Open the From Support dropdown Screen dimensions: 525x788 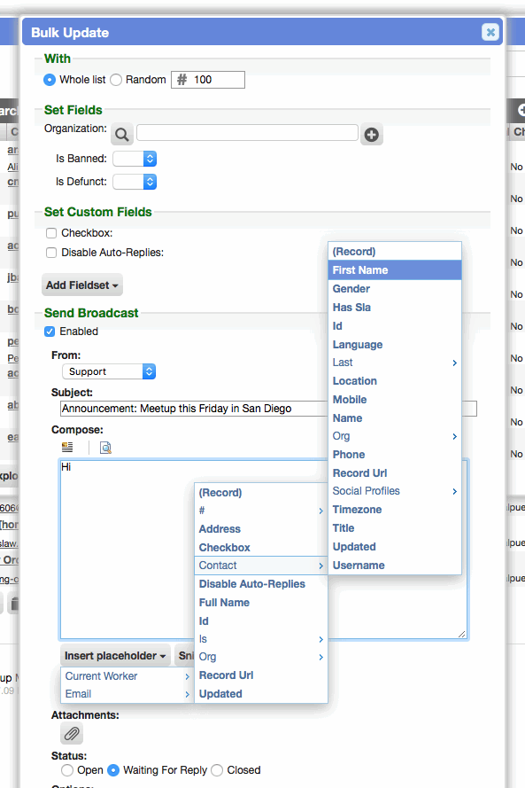click(109, 371)
